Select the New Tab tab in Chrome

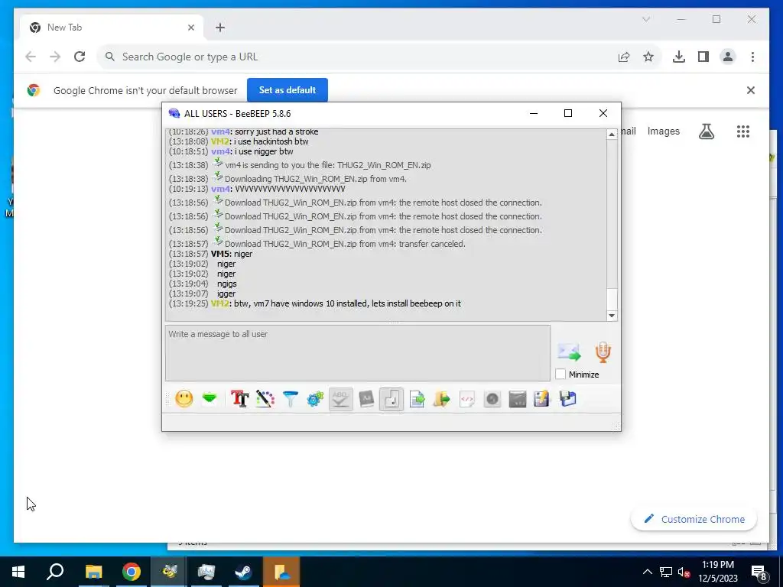pyautogui.click(x=112, y=28)
